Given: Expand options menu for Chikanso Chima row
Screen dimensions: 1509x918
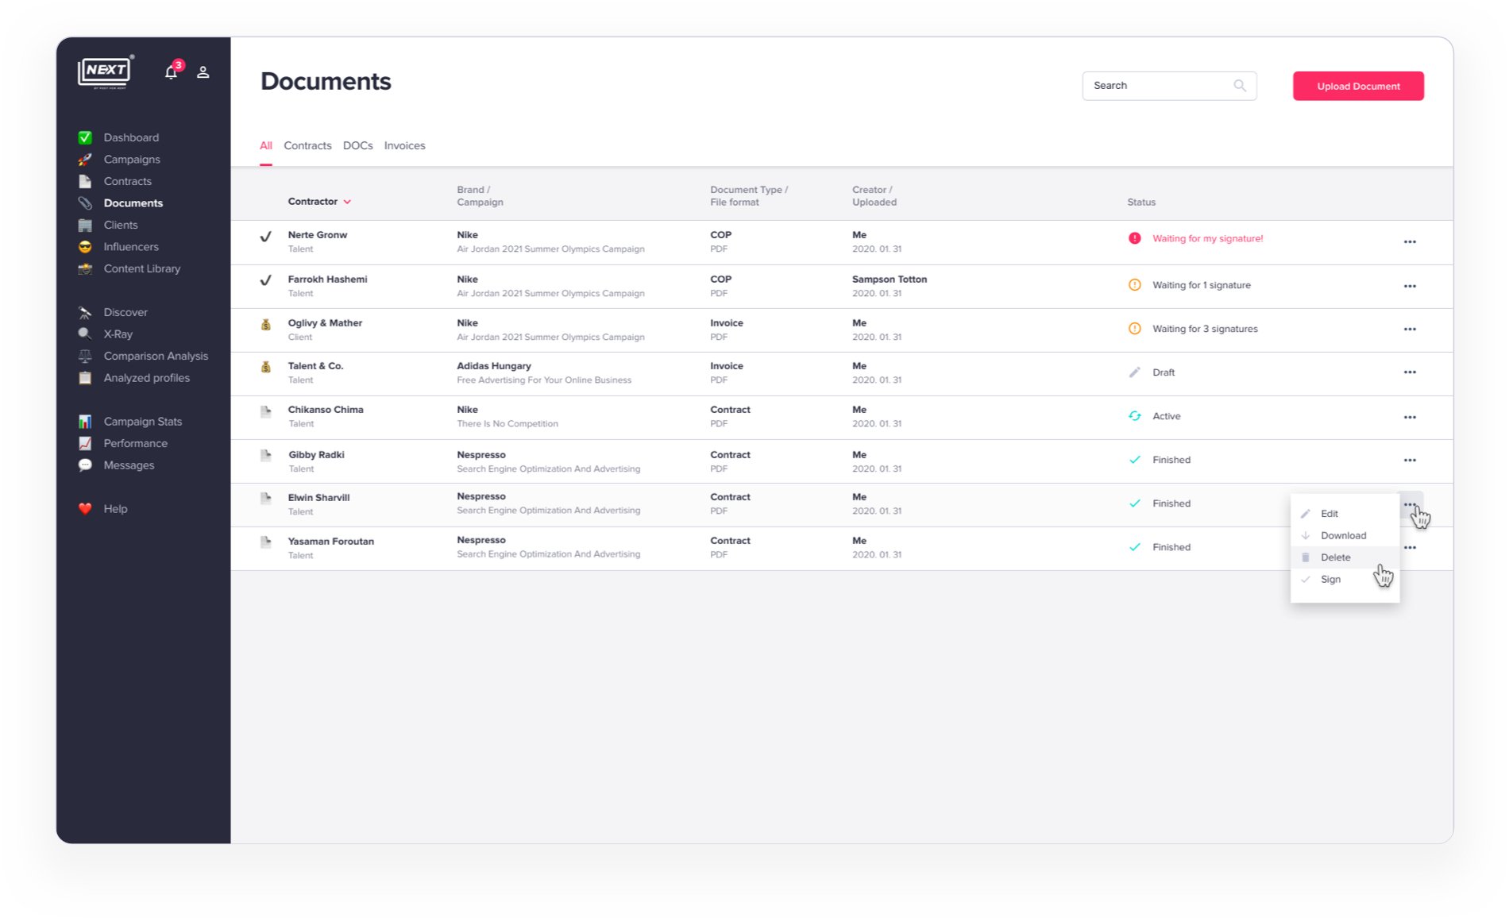Looking at the screenshot, I should click(1410, 417).
